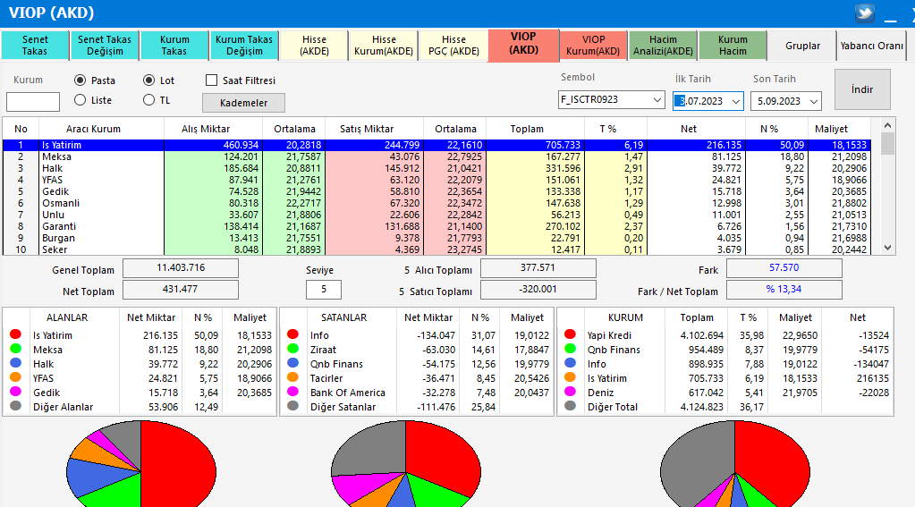Sort by Satış Miktar column header
Viewport: 915px width, 507px height.
click(x=367, y=129)
